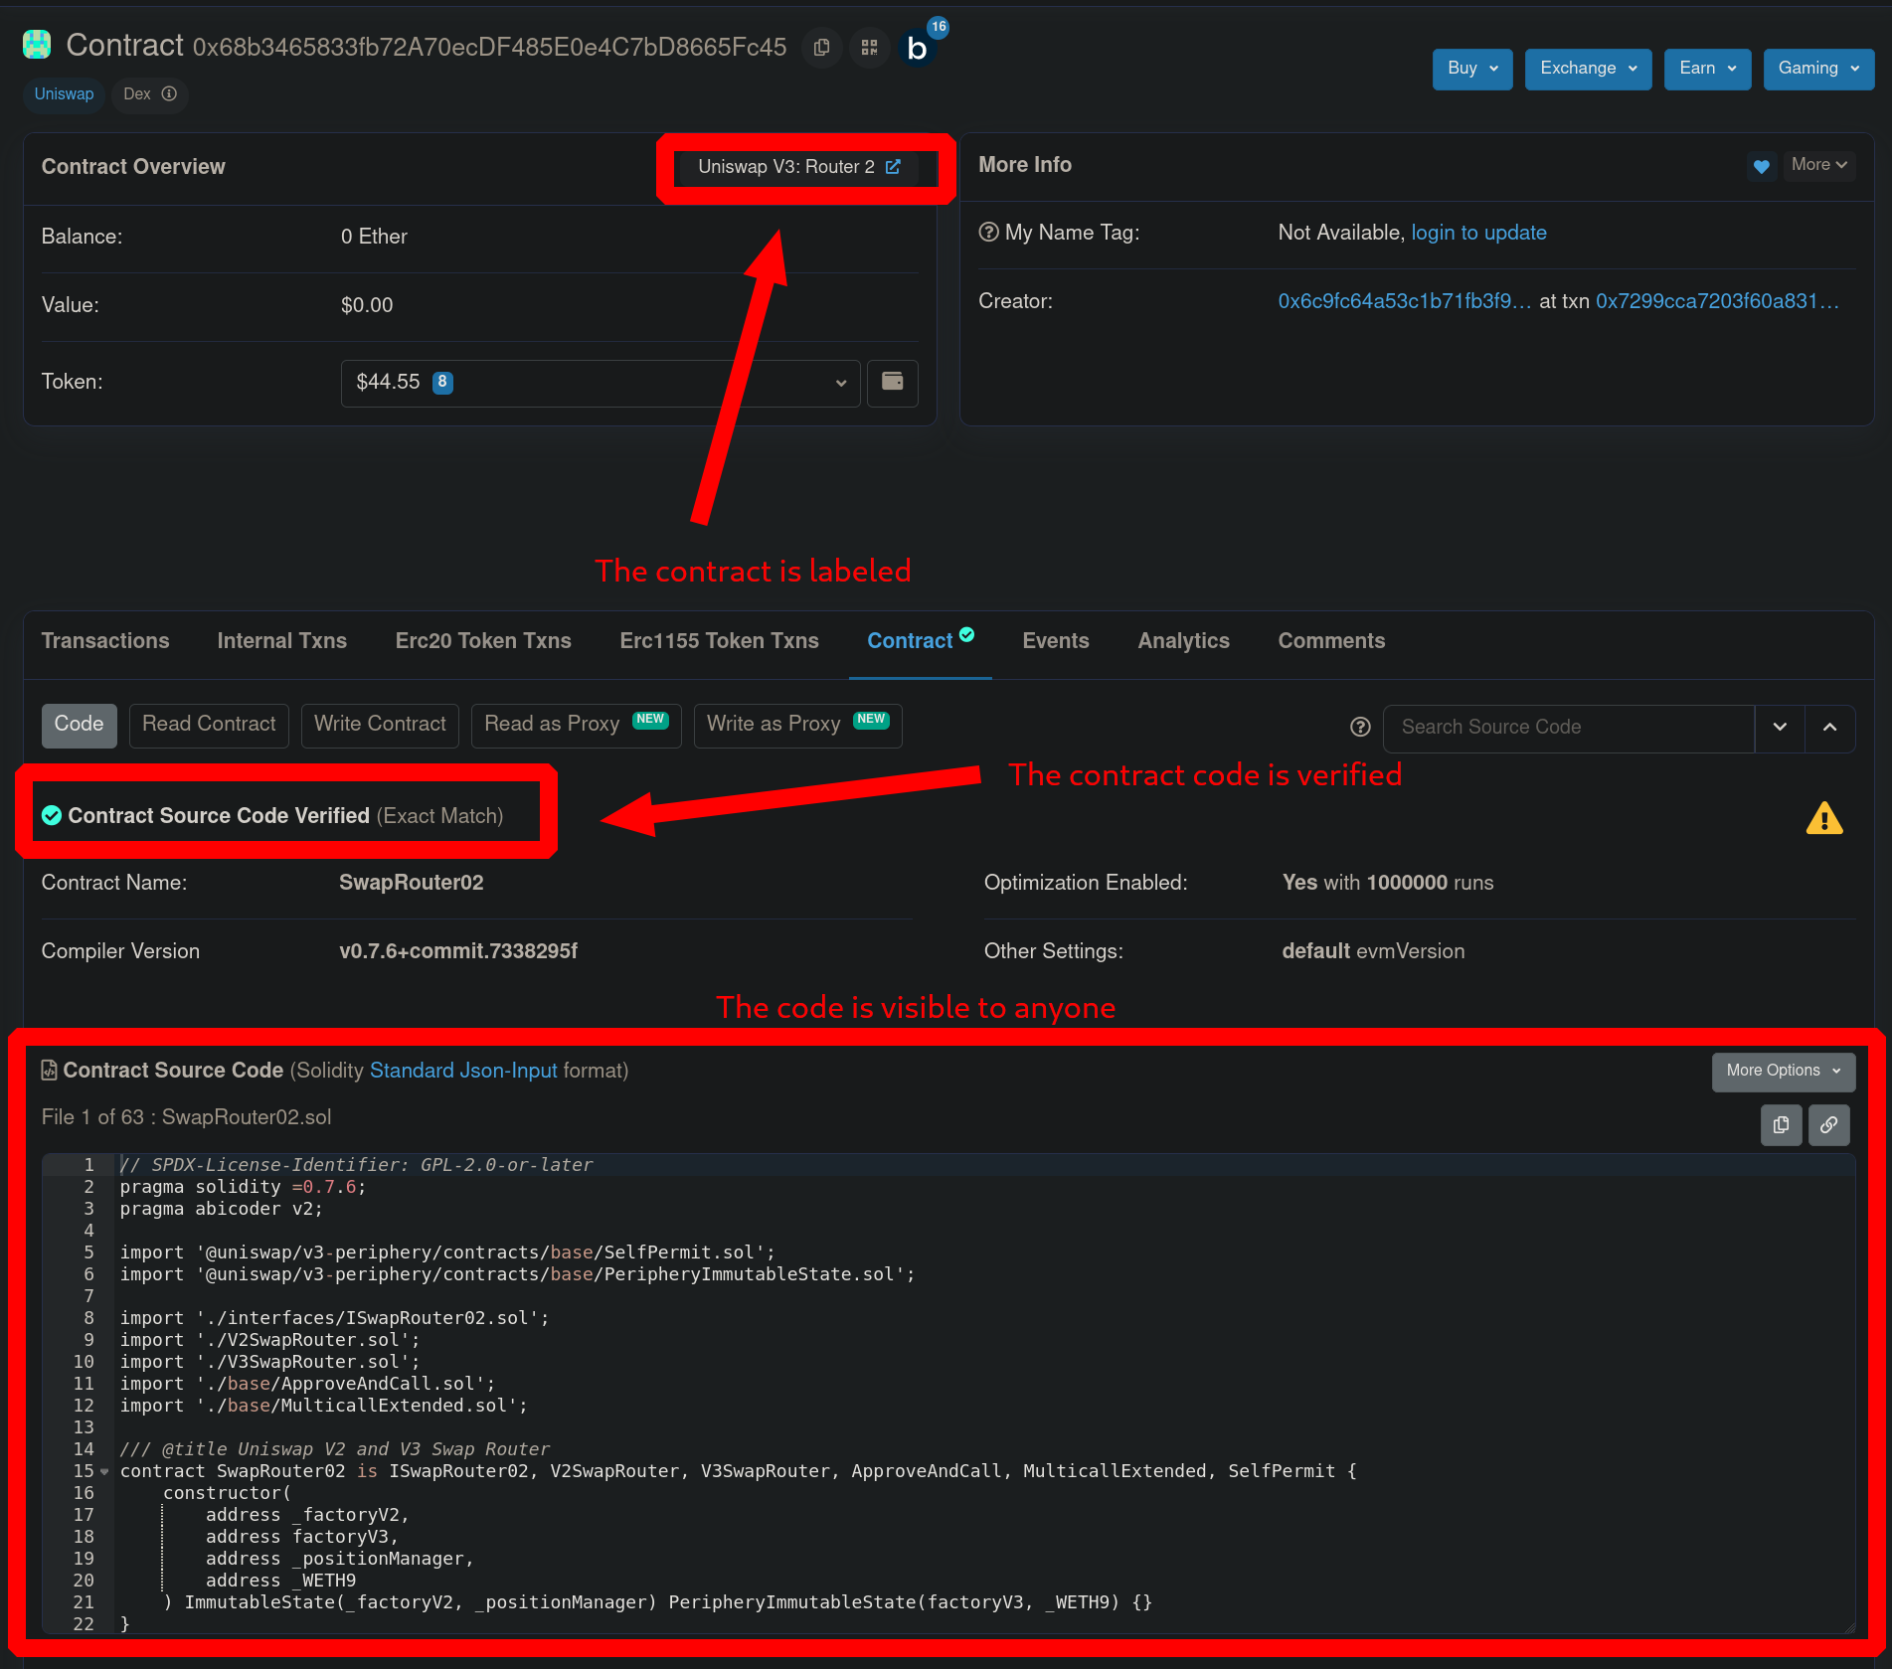Image resolution: width=1892 pixels, height=1669 pixels.
Task: Open the More Options dropdown
Action: [1783, 1071]
